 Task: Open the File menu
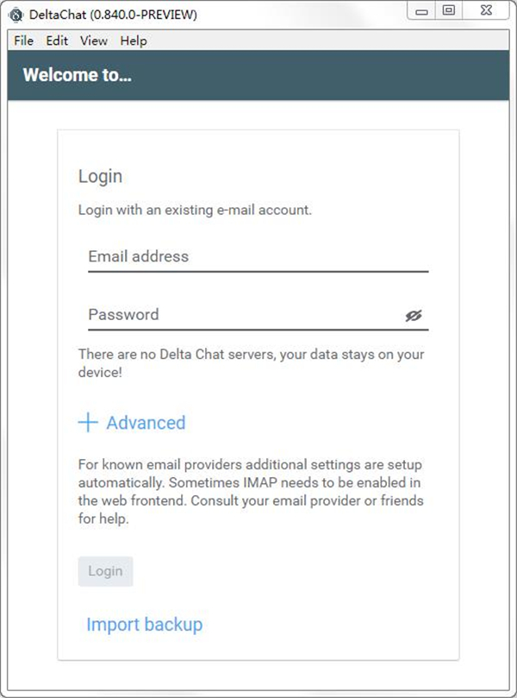pyautogui.click(x=23, y=41)
